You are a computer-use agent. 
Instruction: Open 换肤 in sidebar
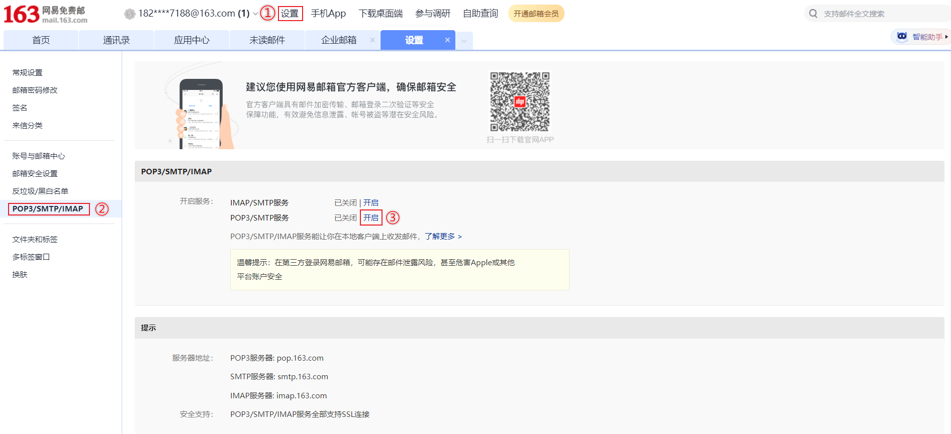[20, 275]
